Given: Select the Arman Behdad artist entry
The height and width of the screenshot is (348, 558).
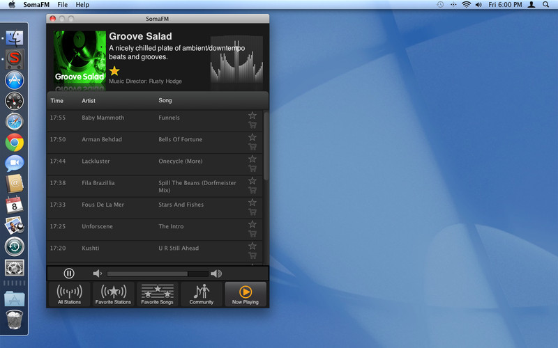Looking at the screenshot, I should 102,139.
